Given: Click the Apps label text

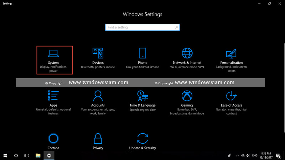Looking at the screenshot, I should (x=53, y=105).
